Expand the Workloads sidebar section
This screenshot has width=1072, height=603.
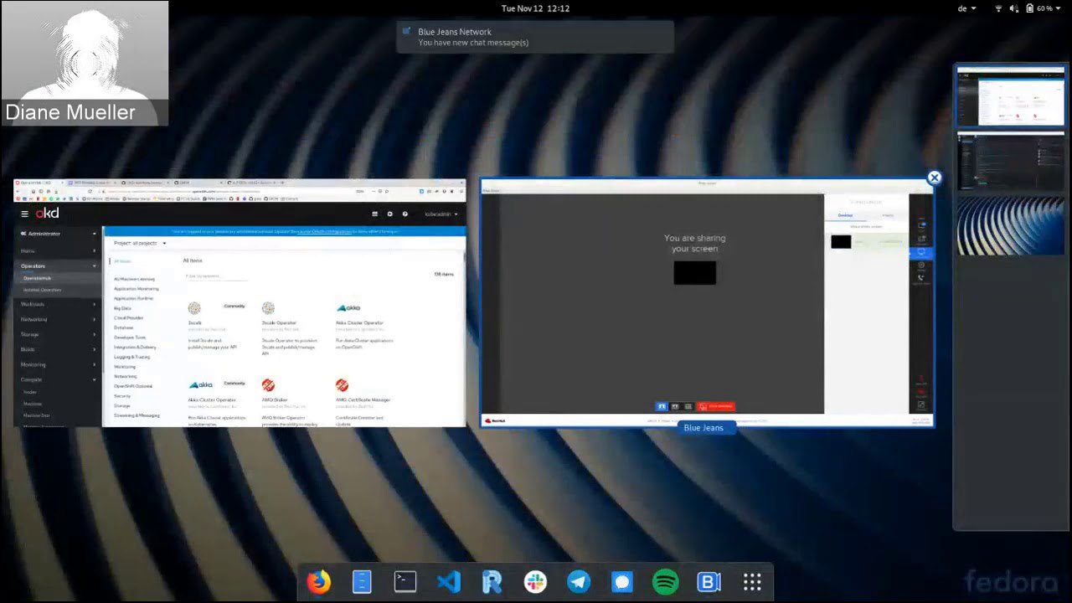59,304
